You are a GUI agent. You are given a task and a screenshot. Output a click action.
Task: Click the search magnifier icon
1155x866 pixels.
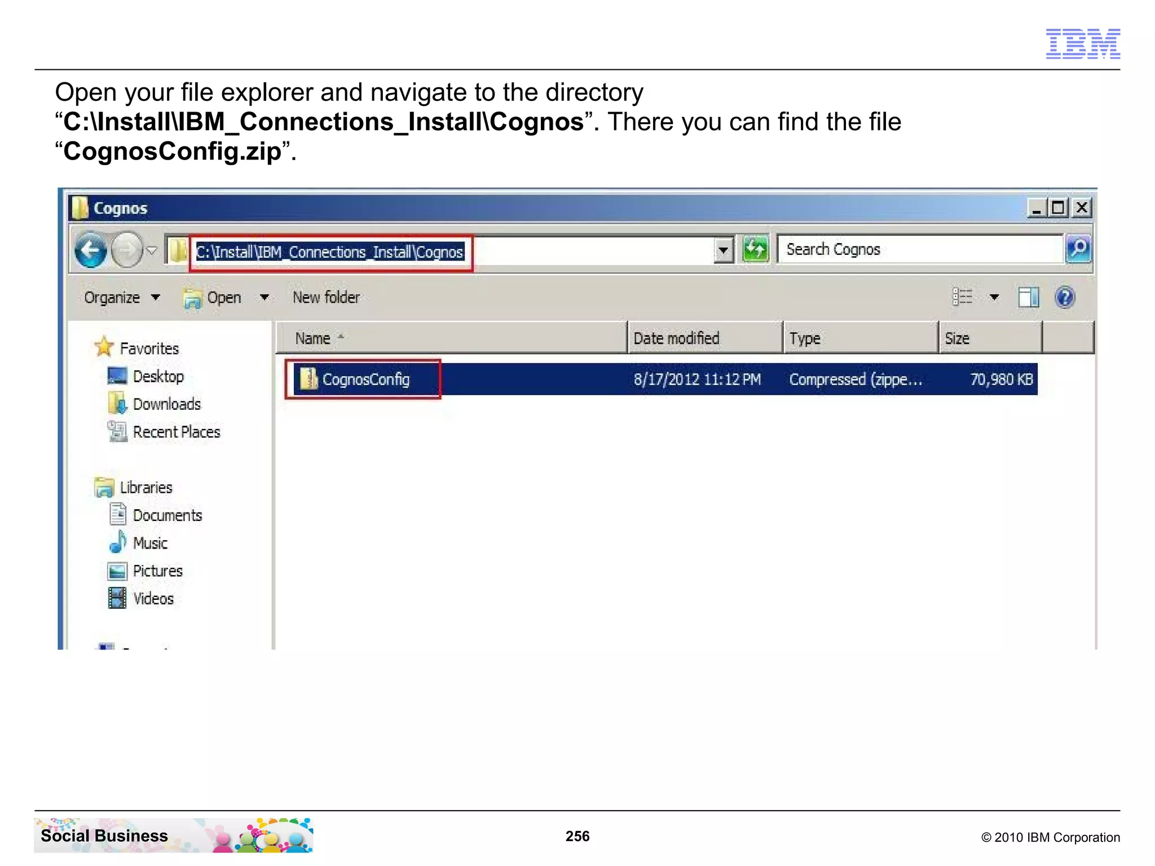(1078, 249)
